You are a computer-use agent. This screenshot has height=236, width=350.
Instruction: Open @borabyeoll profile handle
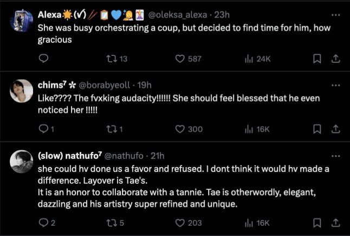coord(106,85)
